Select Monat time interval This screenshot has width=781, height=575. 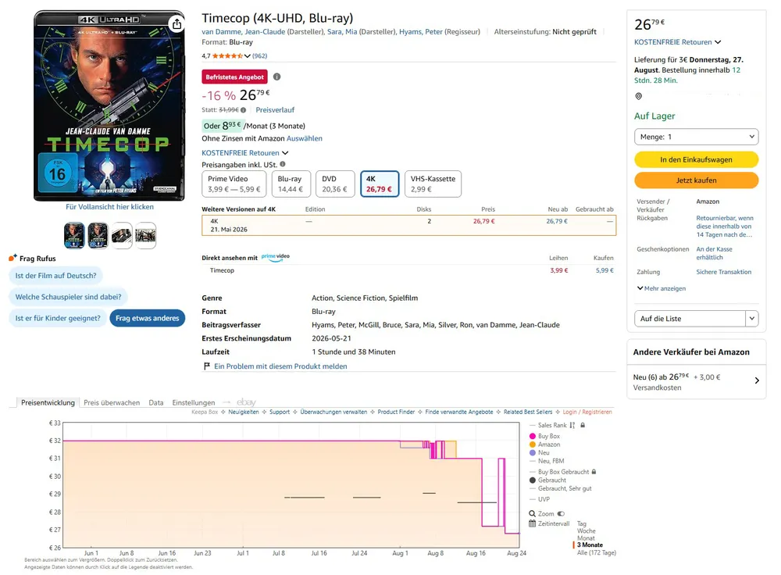click(586, 538)
